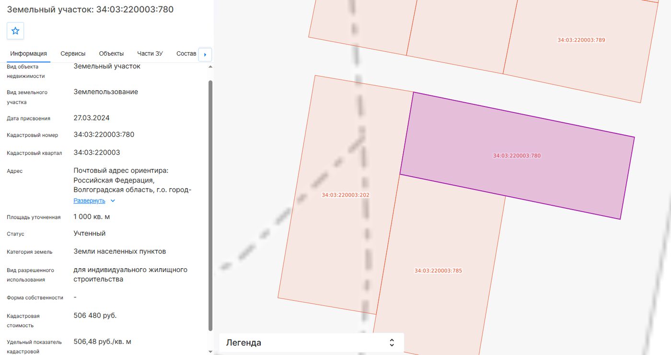The image size is (671, 355).
Task: Click scrollbar up arrow in info panel
Action: [x=210, y=67]
